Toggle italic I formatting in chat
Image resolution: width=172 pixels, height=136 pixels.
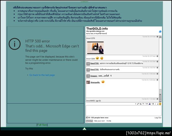(x=155, y=104)
